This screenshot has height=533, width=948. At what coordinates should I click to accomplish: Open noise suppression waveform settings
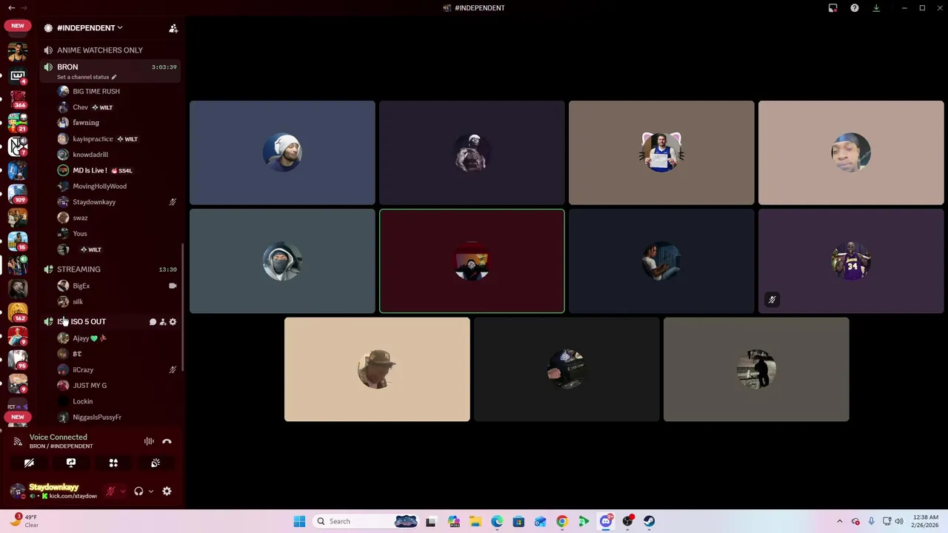click(x=149, y=441)
